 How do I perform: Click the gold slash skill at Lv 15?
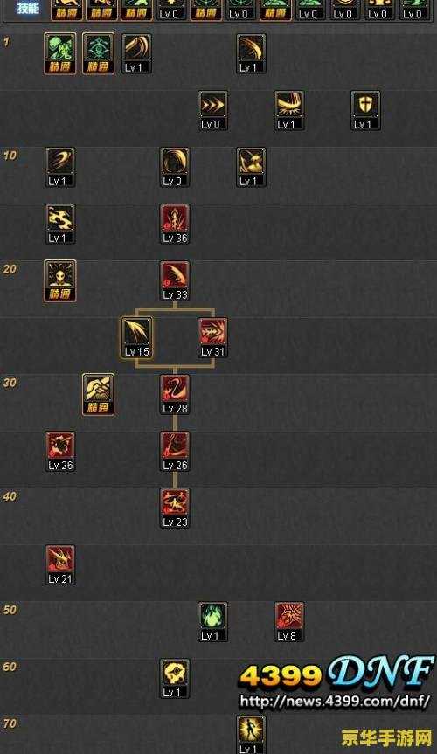click(136, 337)
